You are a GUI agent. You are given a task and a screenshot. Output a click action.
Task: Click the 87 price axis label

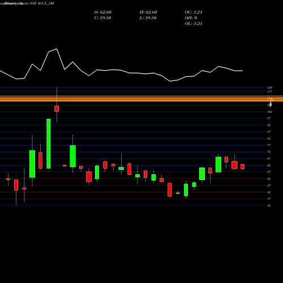pyautogui.click(x=269, y=132)
